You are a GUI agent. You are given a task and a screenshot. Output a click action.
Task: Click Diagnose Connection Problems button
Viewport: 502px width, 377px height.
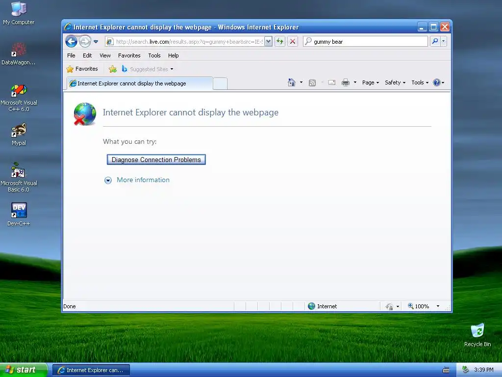156,160
